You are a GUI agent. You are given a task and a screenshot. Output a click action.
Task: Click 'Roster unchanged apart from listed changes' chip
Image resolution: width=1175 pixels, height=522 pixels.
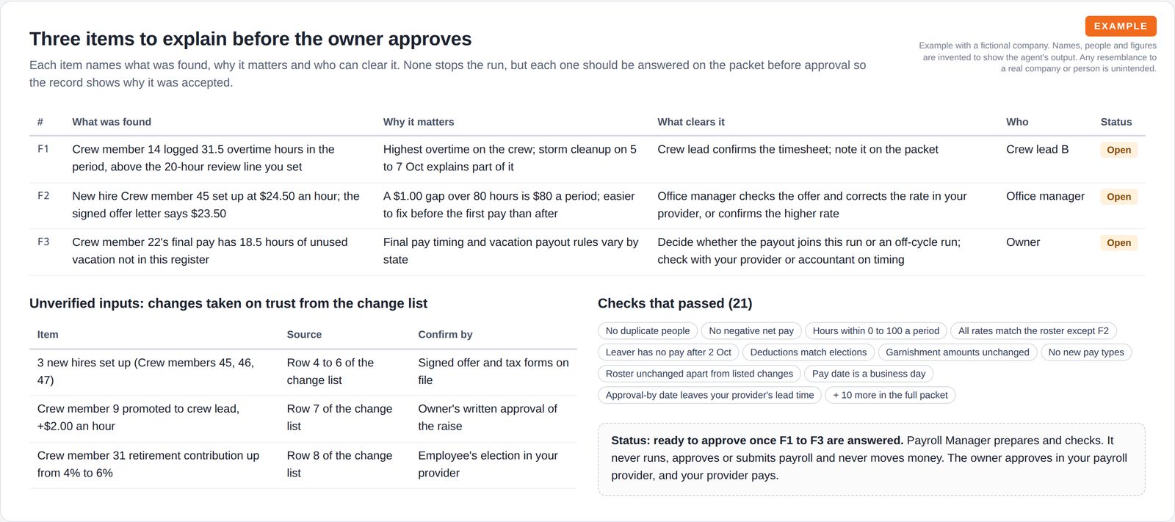(699, 374)
